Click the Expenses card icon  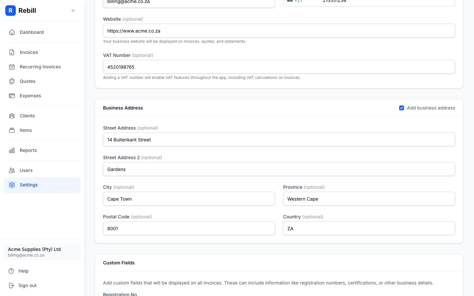[12, 96]
